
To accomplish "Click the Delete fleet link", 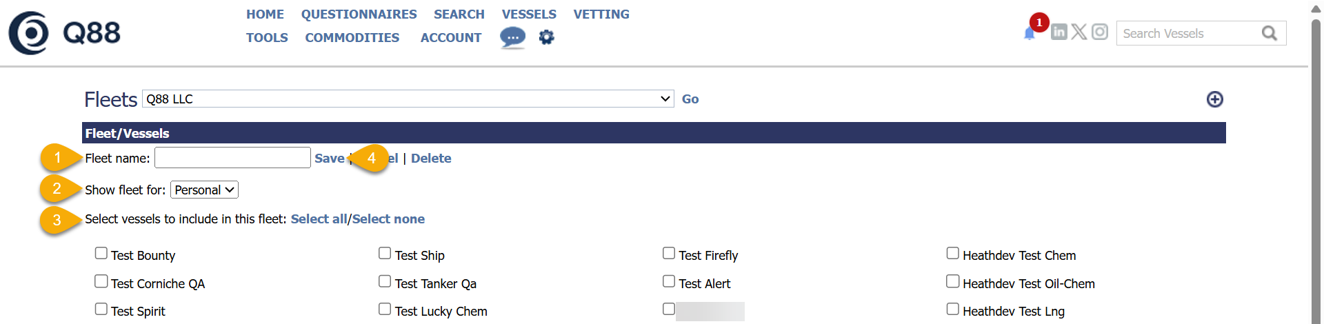I will (x=431, y=158).
